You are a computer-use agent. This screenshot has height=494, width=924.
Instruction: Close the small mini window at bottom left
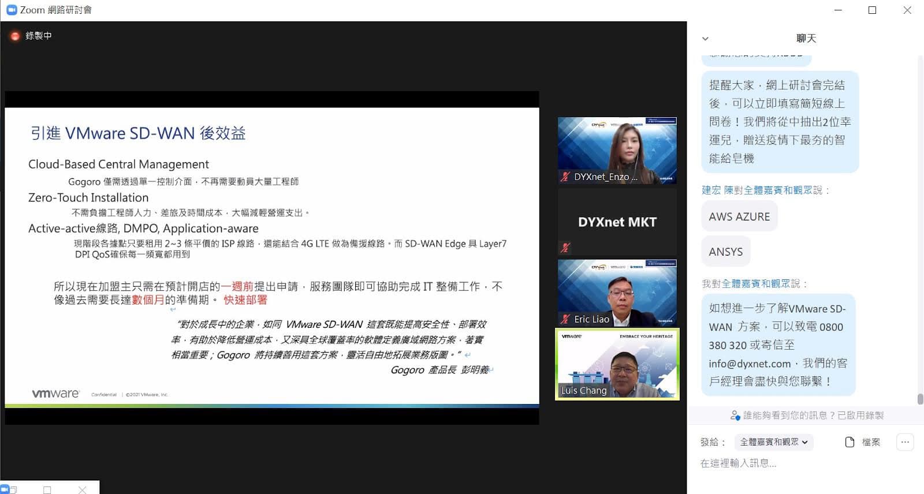pos(82,490)
